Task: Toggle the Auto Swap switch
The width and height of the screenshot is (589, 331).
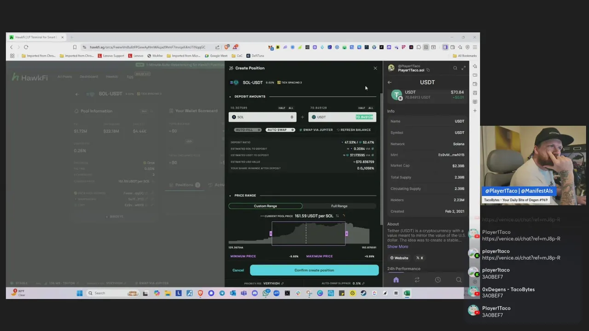Action: coord(280,130)
